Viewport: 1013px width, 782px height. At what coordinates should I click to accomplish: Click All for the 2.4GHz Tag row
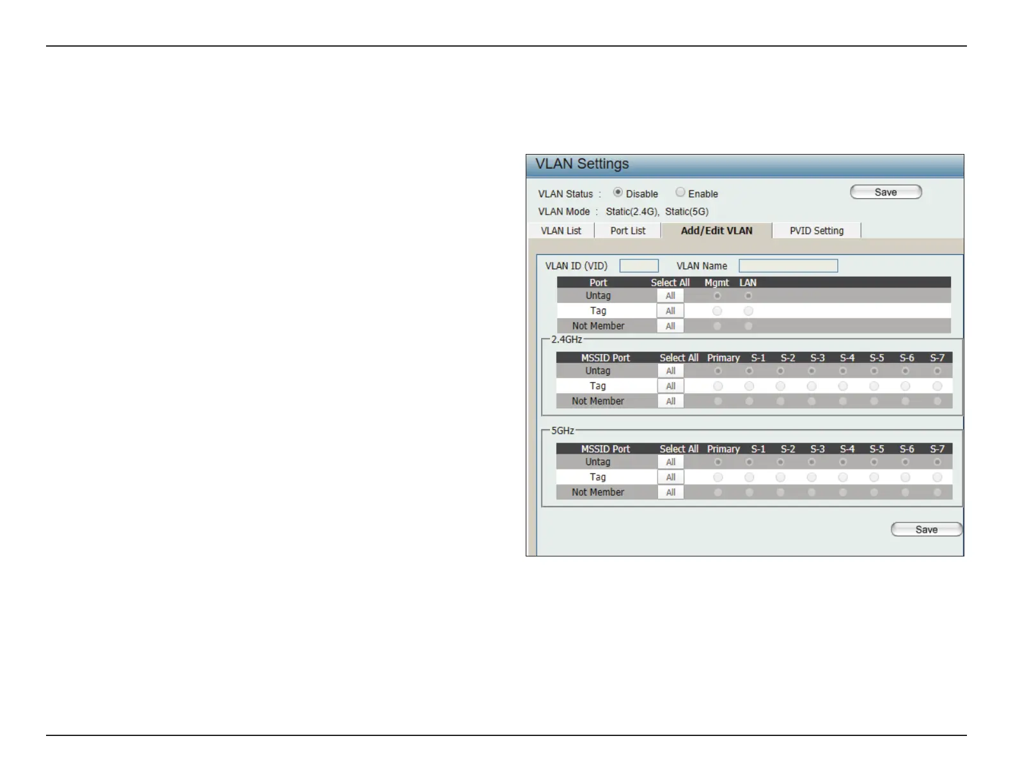671,386
